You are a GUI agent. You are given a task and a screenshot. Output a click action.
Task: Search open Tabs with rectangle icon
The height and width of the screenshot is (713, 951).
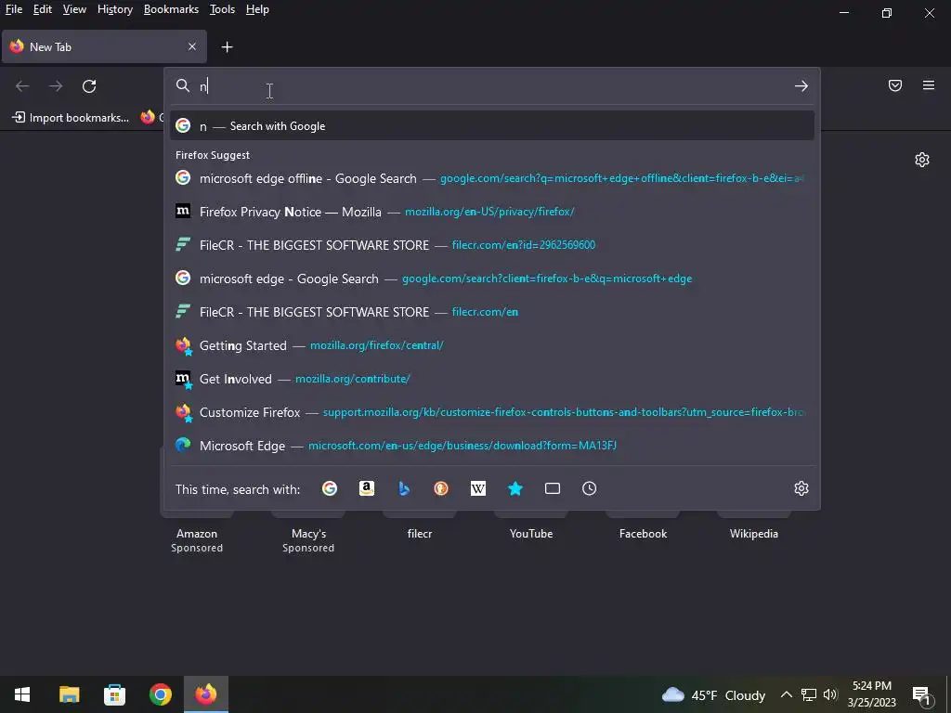point(553,488)
